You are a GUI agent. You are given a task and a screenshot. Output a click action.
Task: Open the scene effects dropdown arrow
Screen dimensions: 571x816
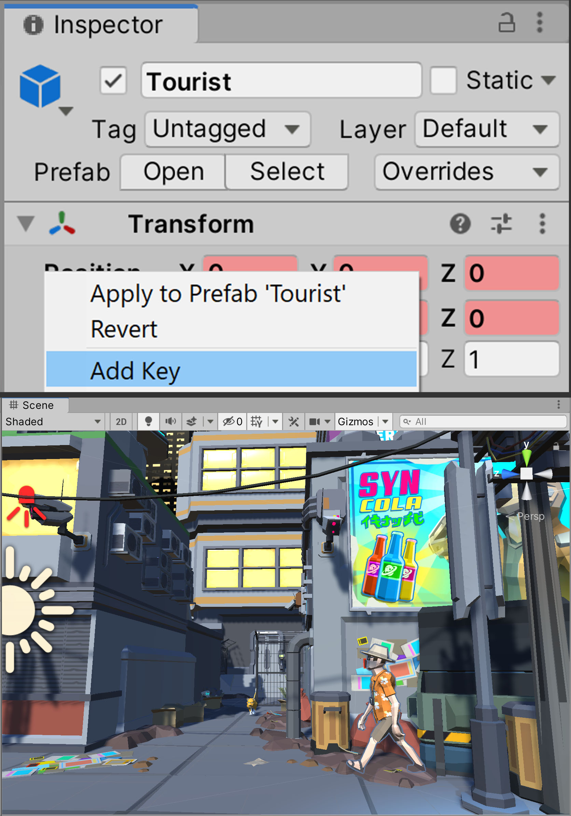pyautogui.click(x=210, y=421)
